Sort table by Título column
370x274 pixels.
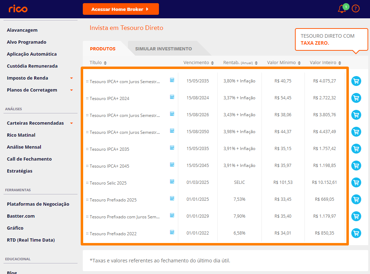tap(98, 63)
